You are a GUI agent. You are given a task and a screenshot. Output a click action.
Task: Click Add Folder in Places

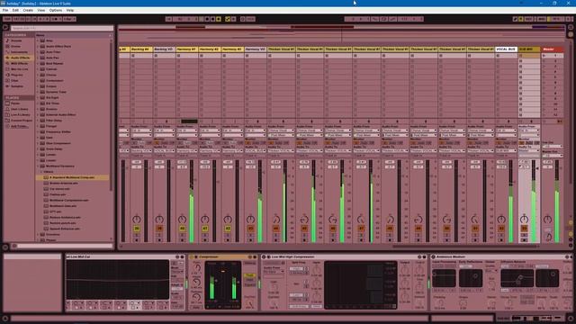pyautogui.click(x=19, y=126)
